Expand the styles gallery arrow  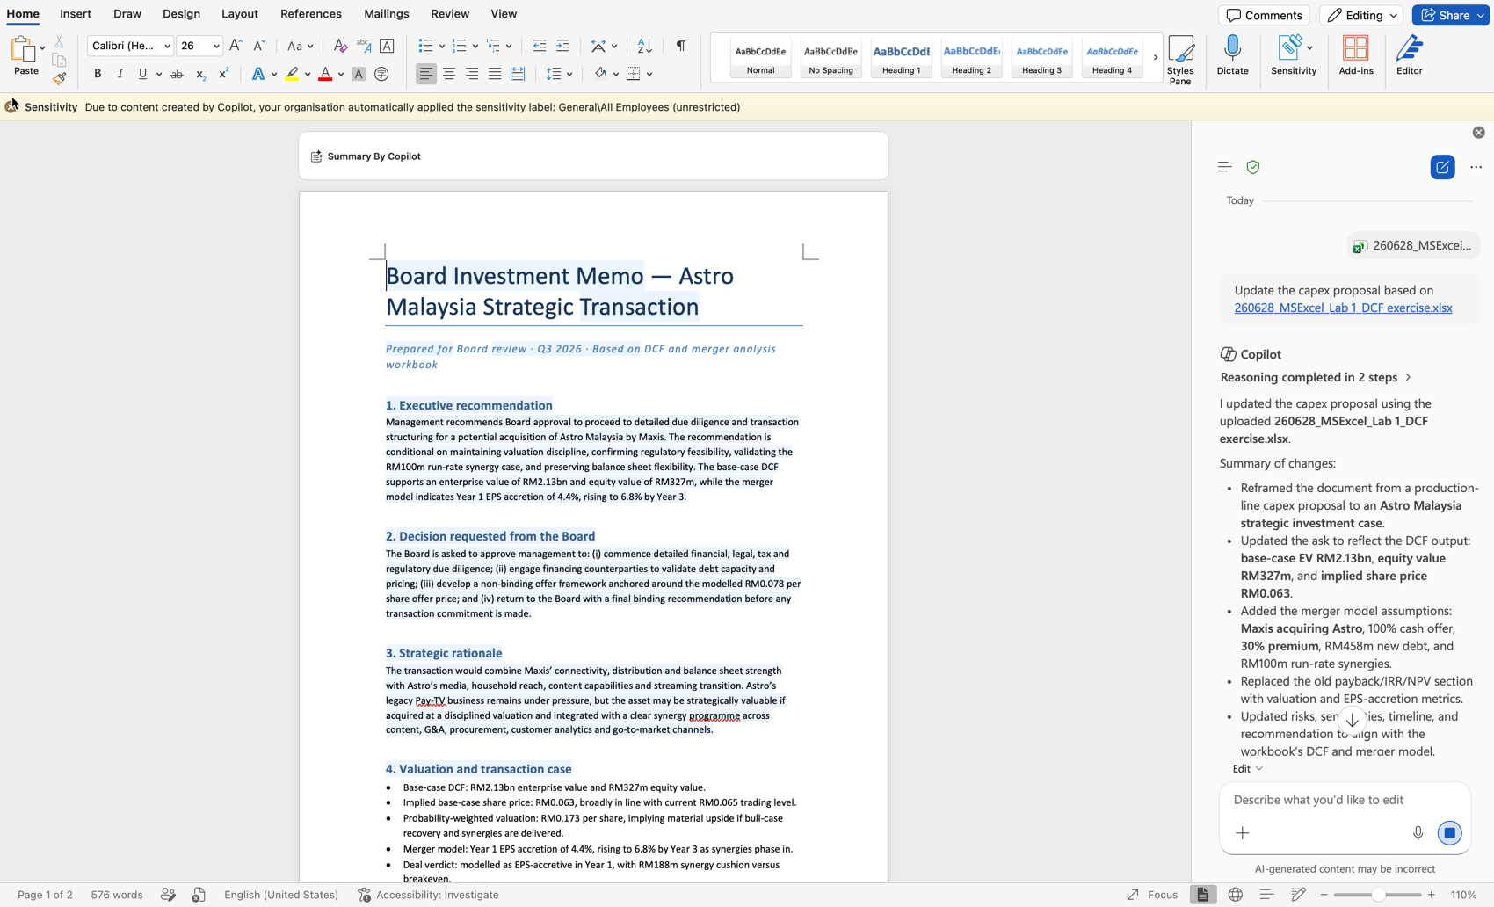[x=1156, y=57]
